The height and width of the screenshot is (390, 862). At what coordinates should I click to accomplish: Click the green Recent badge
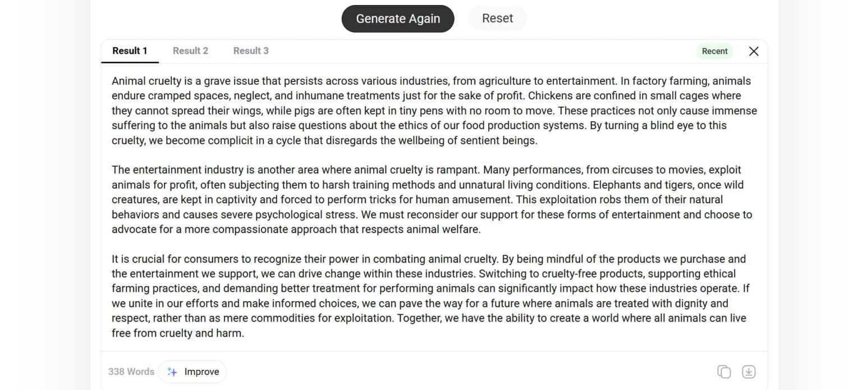714,51
